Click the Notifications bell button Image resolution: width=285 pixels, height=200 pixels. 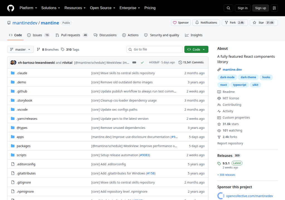[x=206, y=23]
